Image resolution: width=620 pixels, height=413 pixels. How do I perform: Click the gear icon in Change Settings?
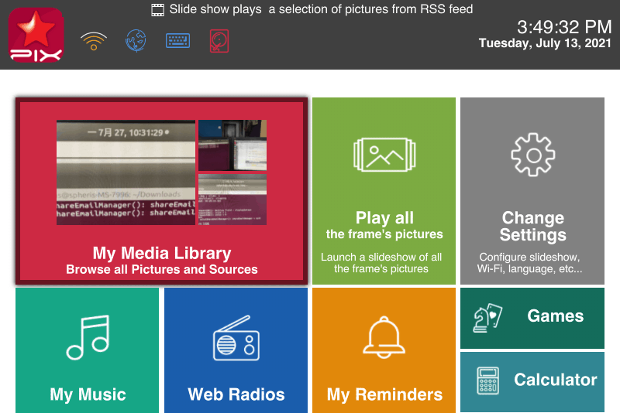[532, 155]
